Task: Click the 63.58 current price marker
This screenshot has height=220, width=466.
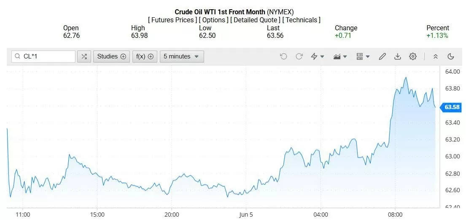Action: pyautogui.click(x=452, y=107)
